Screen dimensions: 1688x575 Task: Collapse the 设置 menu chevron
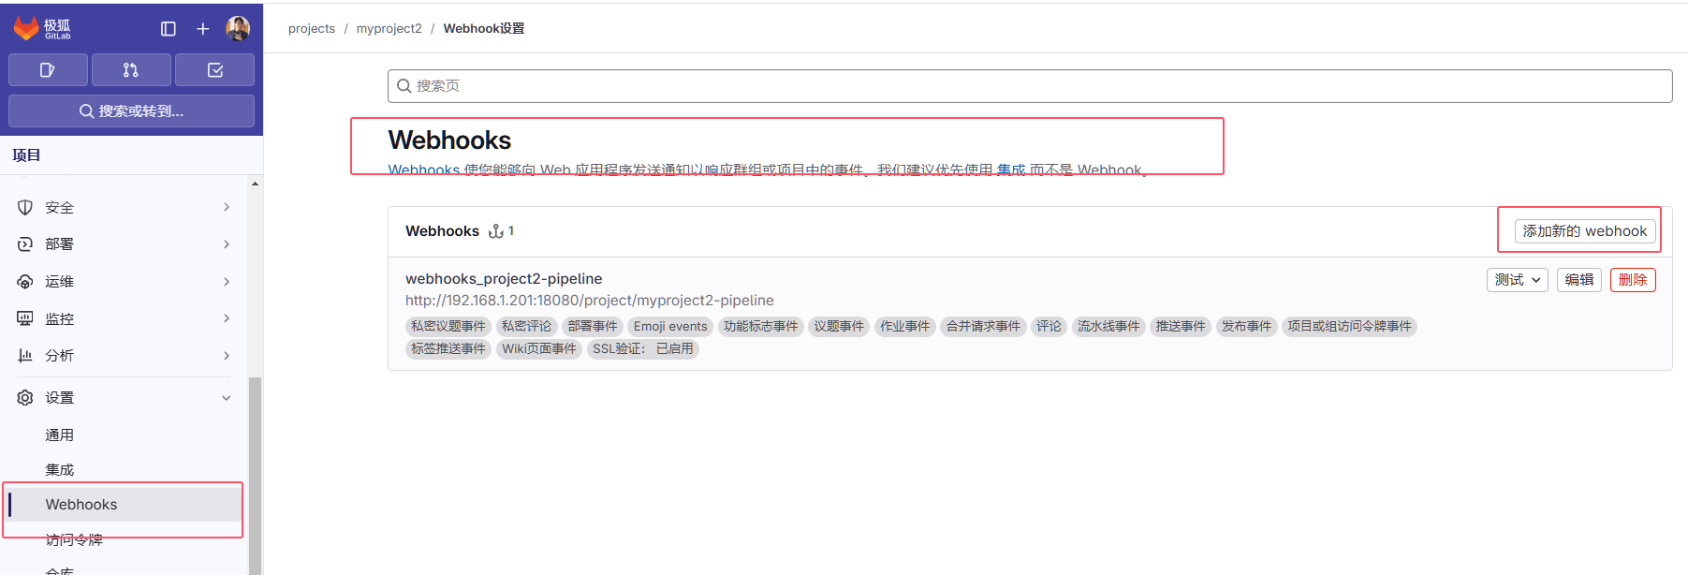(x=227, y=398)
